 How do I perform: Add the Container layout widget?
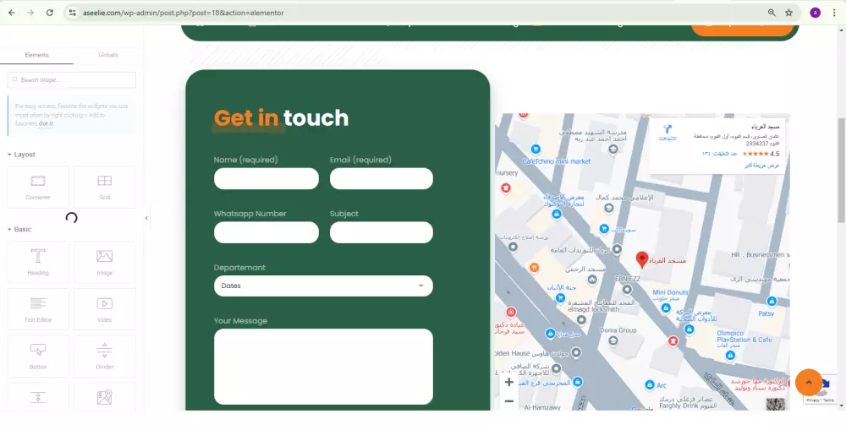pos(38,187)
